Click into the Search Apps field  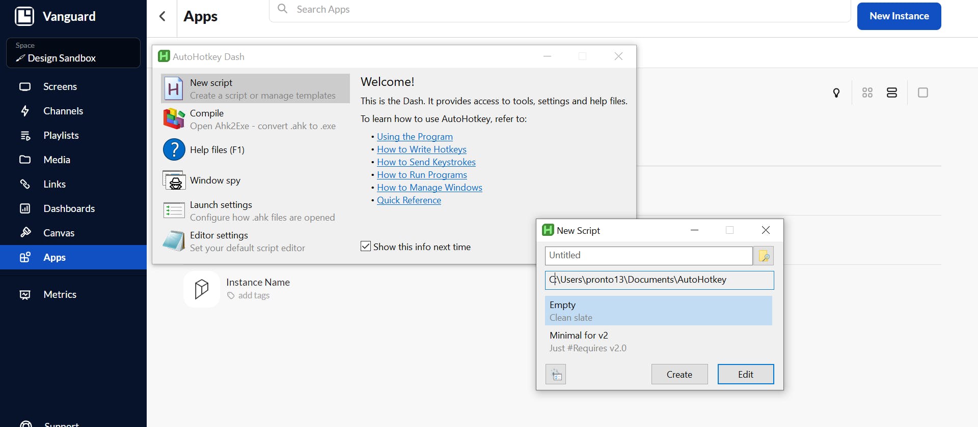coord(560,10)
